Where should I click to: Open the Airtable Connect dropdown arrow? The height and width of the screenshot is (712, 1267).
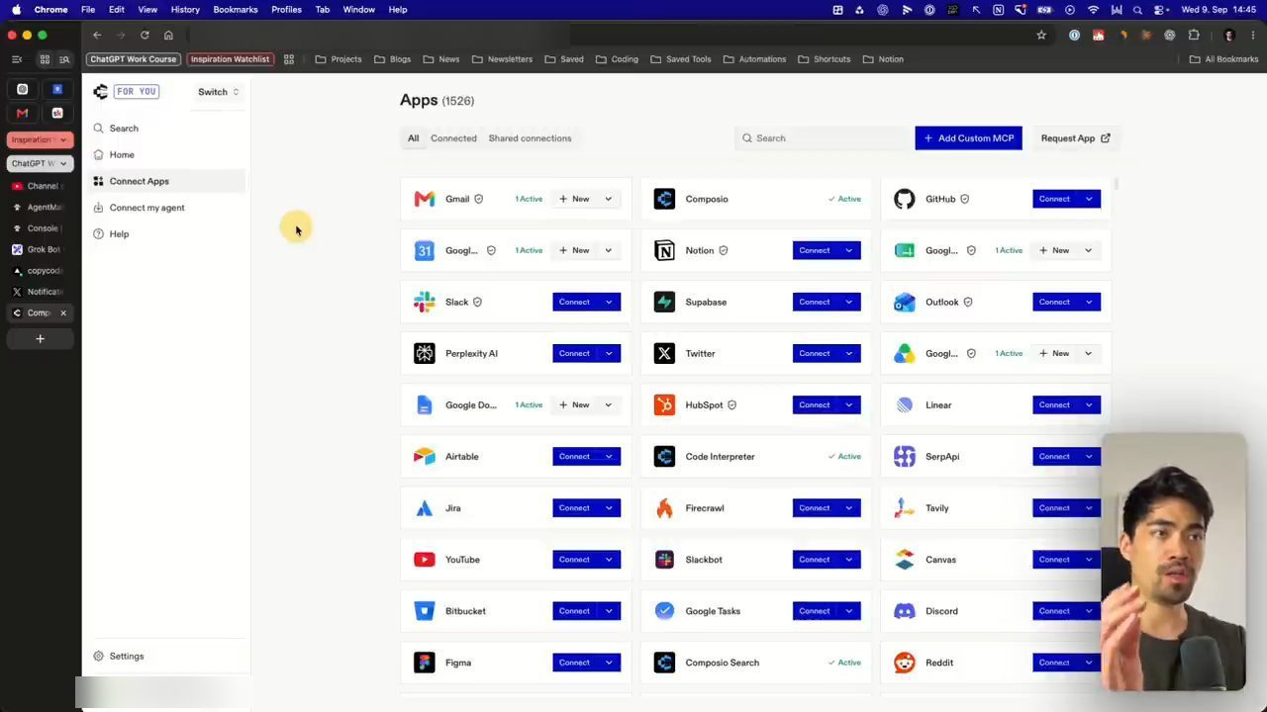pyautogui.click(x=609, y=457)
